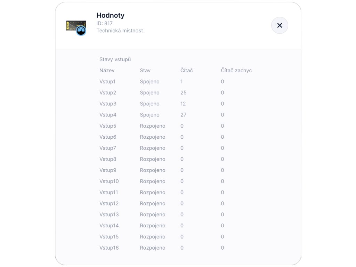Image resolution: width=356 pixels, height=267 pixels.
Task: Close the Hodnoty dialog
Action: tap(280, 25)
